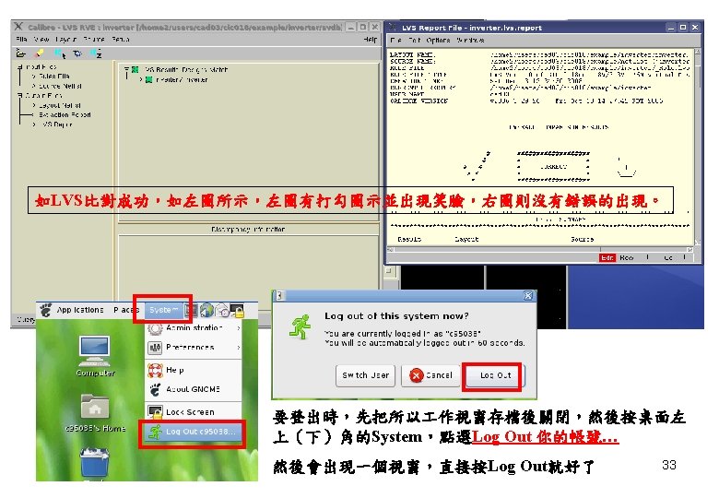Select the Extraction Report tree item
The width and height of the screenshot is (719, 498).
point(65,114)
